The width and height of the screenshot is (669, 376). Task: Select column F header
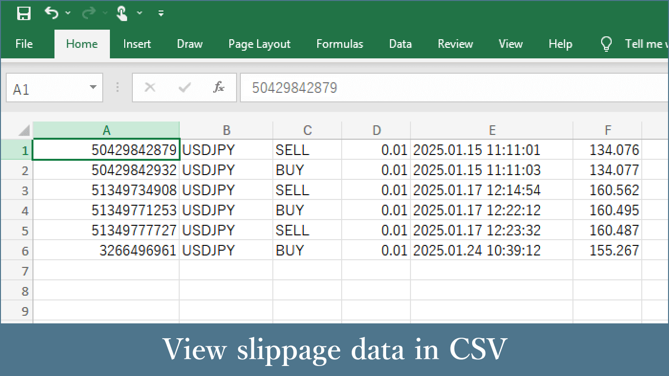pos(607,130)
